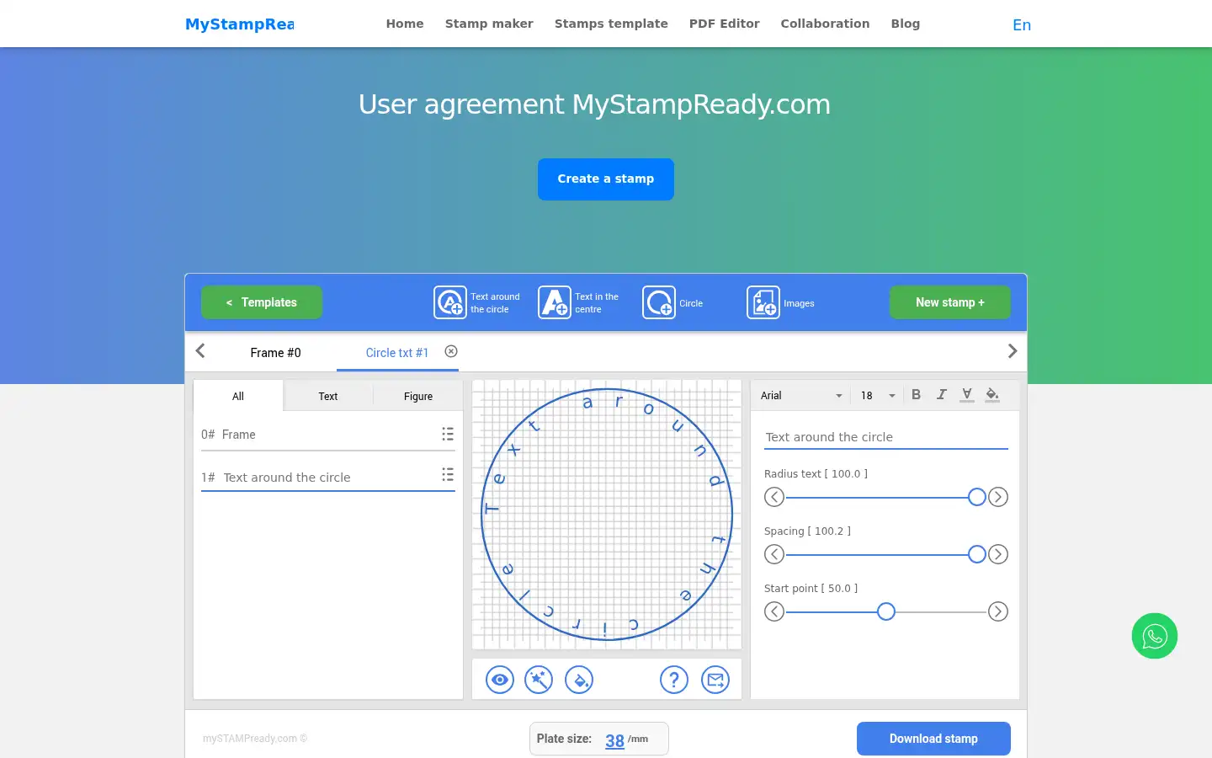Click the Plate size 38 value
Image resolution: width=1212 pixels, height=758 pixels.
(x=615, y=740)
